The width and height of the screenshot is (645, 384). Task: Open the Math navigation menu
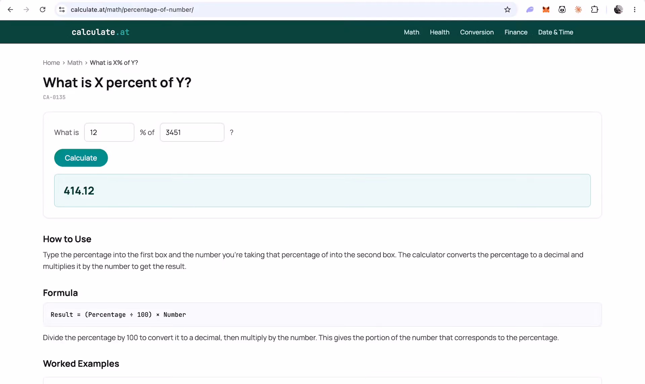pos(412,32)
